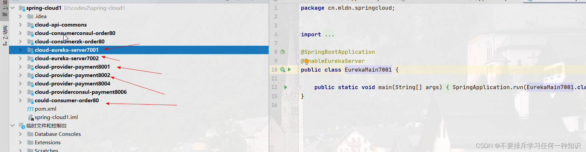
Task: Run EurekaMain7001 class from line 10 arrow
Action: click(x=289, y=70)
